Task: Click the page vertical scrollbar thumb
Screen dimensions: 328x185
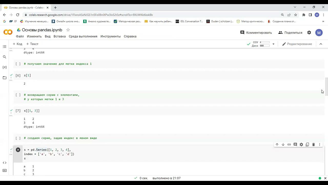Action: 326,87
